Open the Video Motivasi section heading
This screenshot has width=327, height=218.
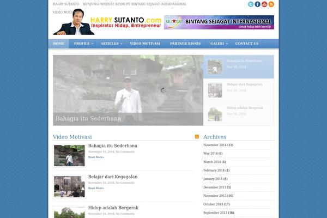pos(72,137)
